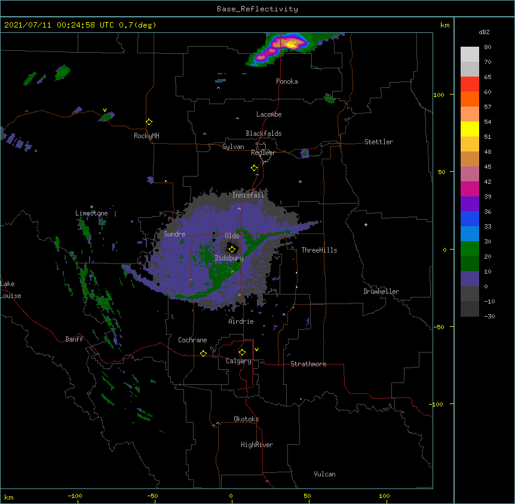Select the Olds label
Image resolution: width=515 pixels, height=504 pixels.
coord(232,236)
